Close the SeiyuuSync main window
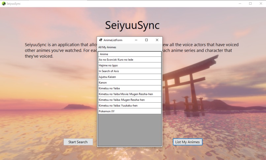Screen dimensions: 266x160 pos(261,4)
